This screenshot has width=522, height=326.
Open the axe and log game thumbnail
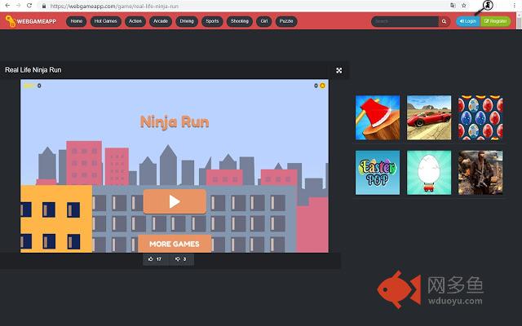[378, 117]
